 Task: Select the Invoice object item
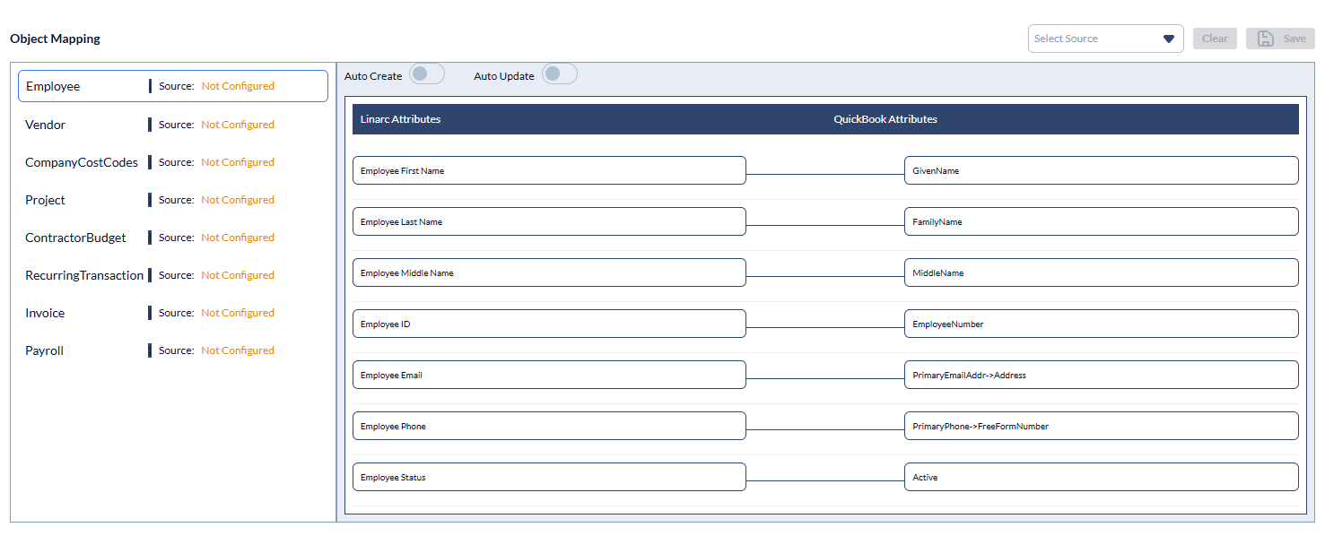pyautogui.click(x=46, y=313)
